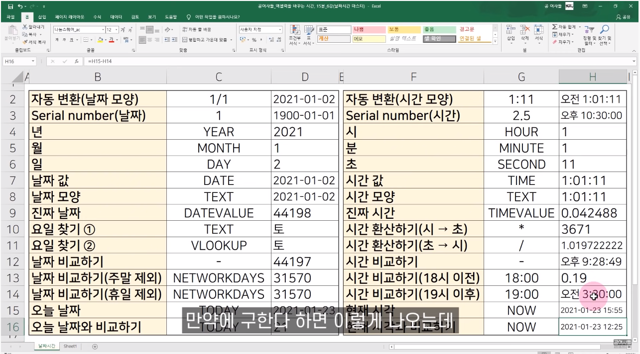Open the 사용자 지정 number format dropdown

[x=279, y=30]
